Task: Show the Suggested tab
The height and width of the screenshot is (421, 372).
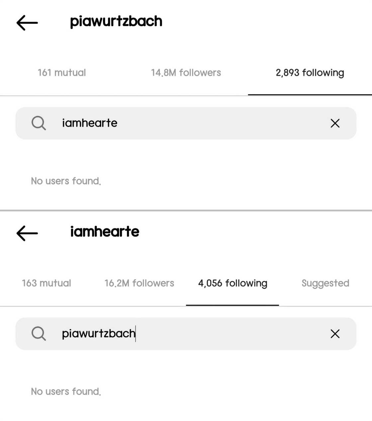Action: pyautogui.click(x=325, y=283)
